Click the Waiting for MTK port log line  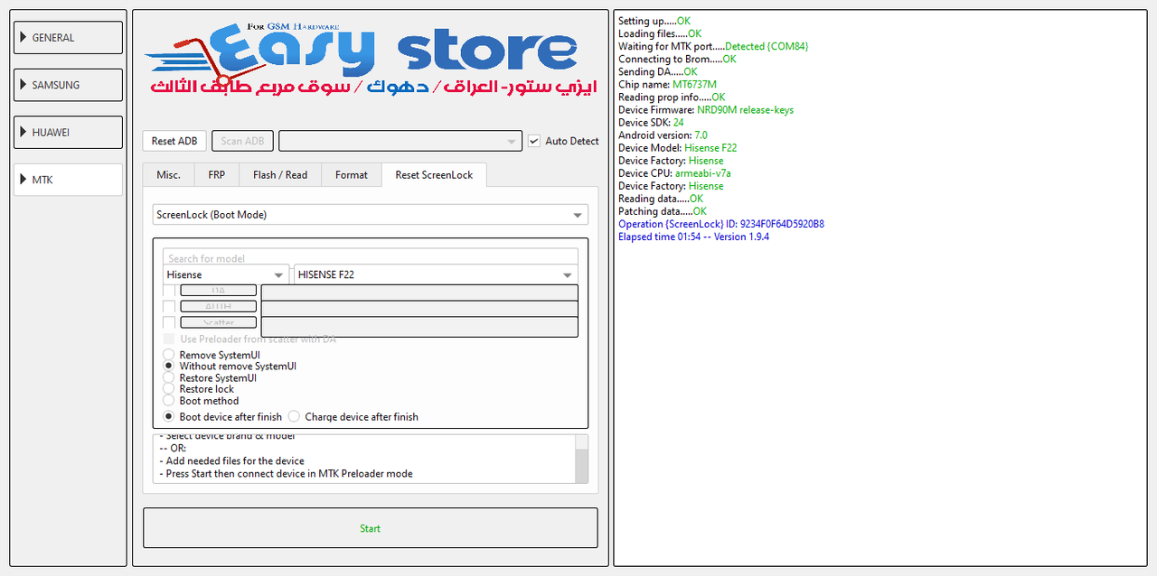pos(713,46)
